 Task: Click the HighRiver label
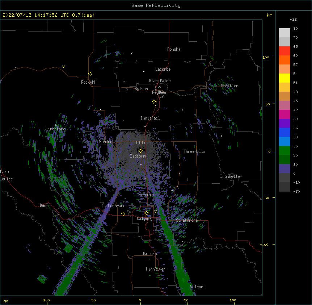[x=156, y=269]
